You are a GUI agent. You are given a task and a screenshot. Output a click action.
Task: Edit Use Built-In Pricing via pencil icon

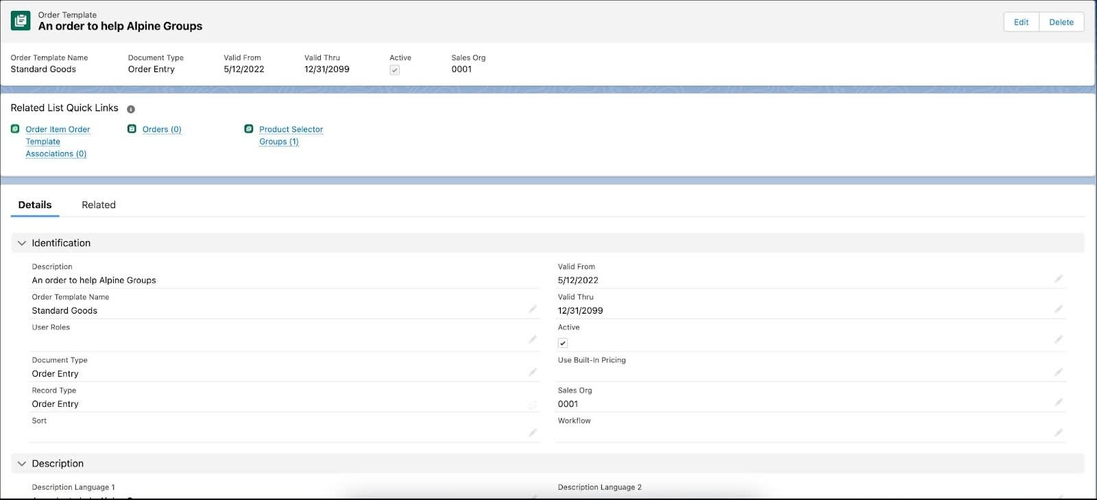tap(1059, 372)
